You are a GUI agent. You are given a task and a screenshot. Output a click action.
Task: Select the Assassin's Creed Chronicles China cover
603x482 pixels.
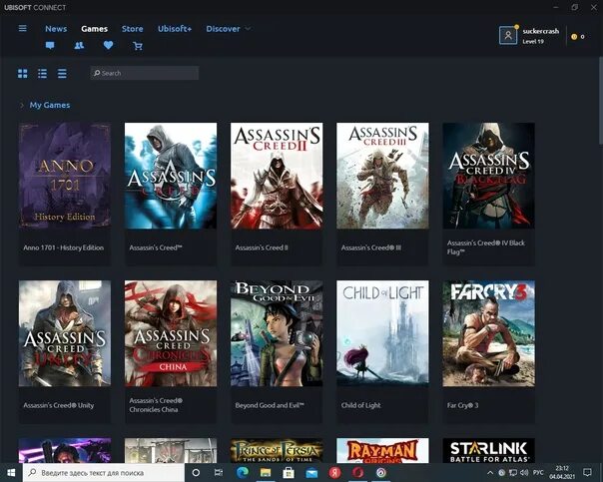point(171,333)
